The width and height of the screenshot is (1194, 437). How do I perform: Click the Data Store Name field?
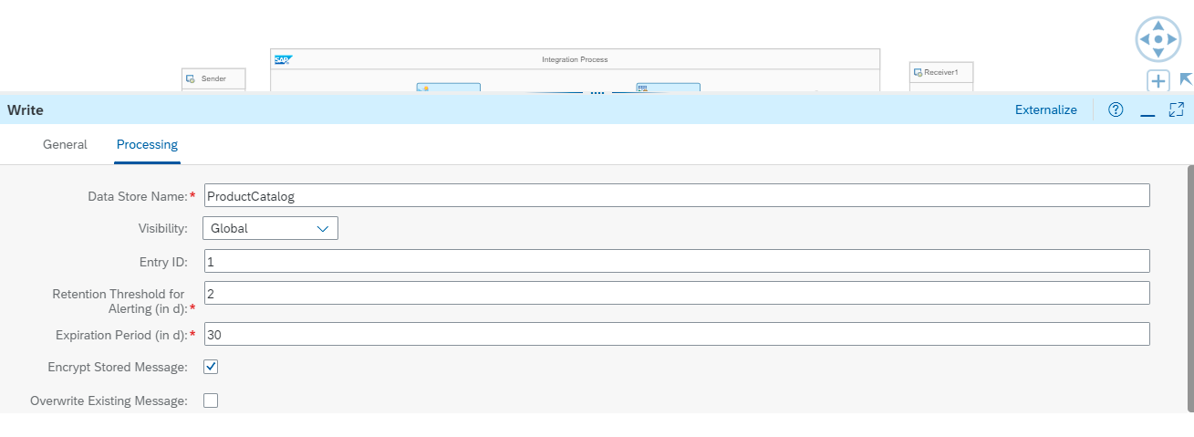coord(676,195)
